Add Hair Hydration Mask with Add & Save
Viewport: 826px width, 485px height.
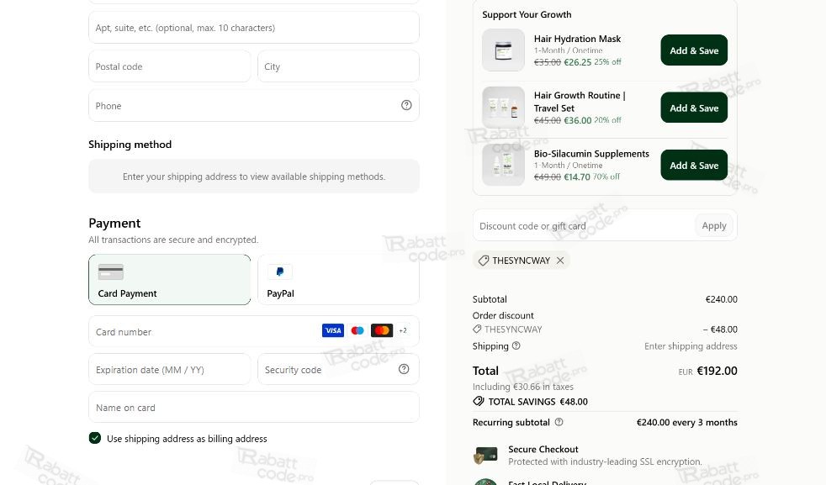(x=694, y=50)
